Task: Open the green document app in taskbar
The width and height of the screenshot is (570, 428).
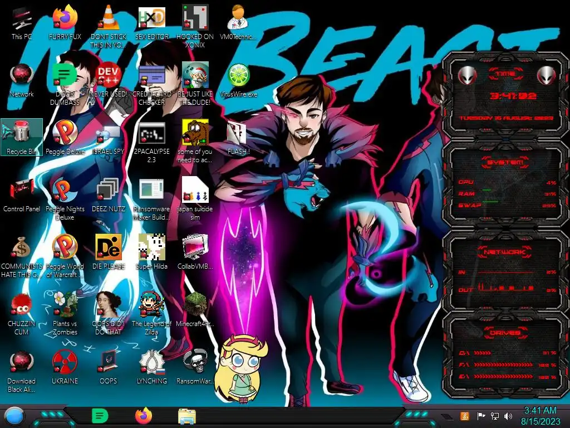Action: 100,416
